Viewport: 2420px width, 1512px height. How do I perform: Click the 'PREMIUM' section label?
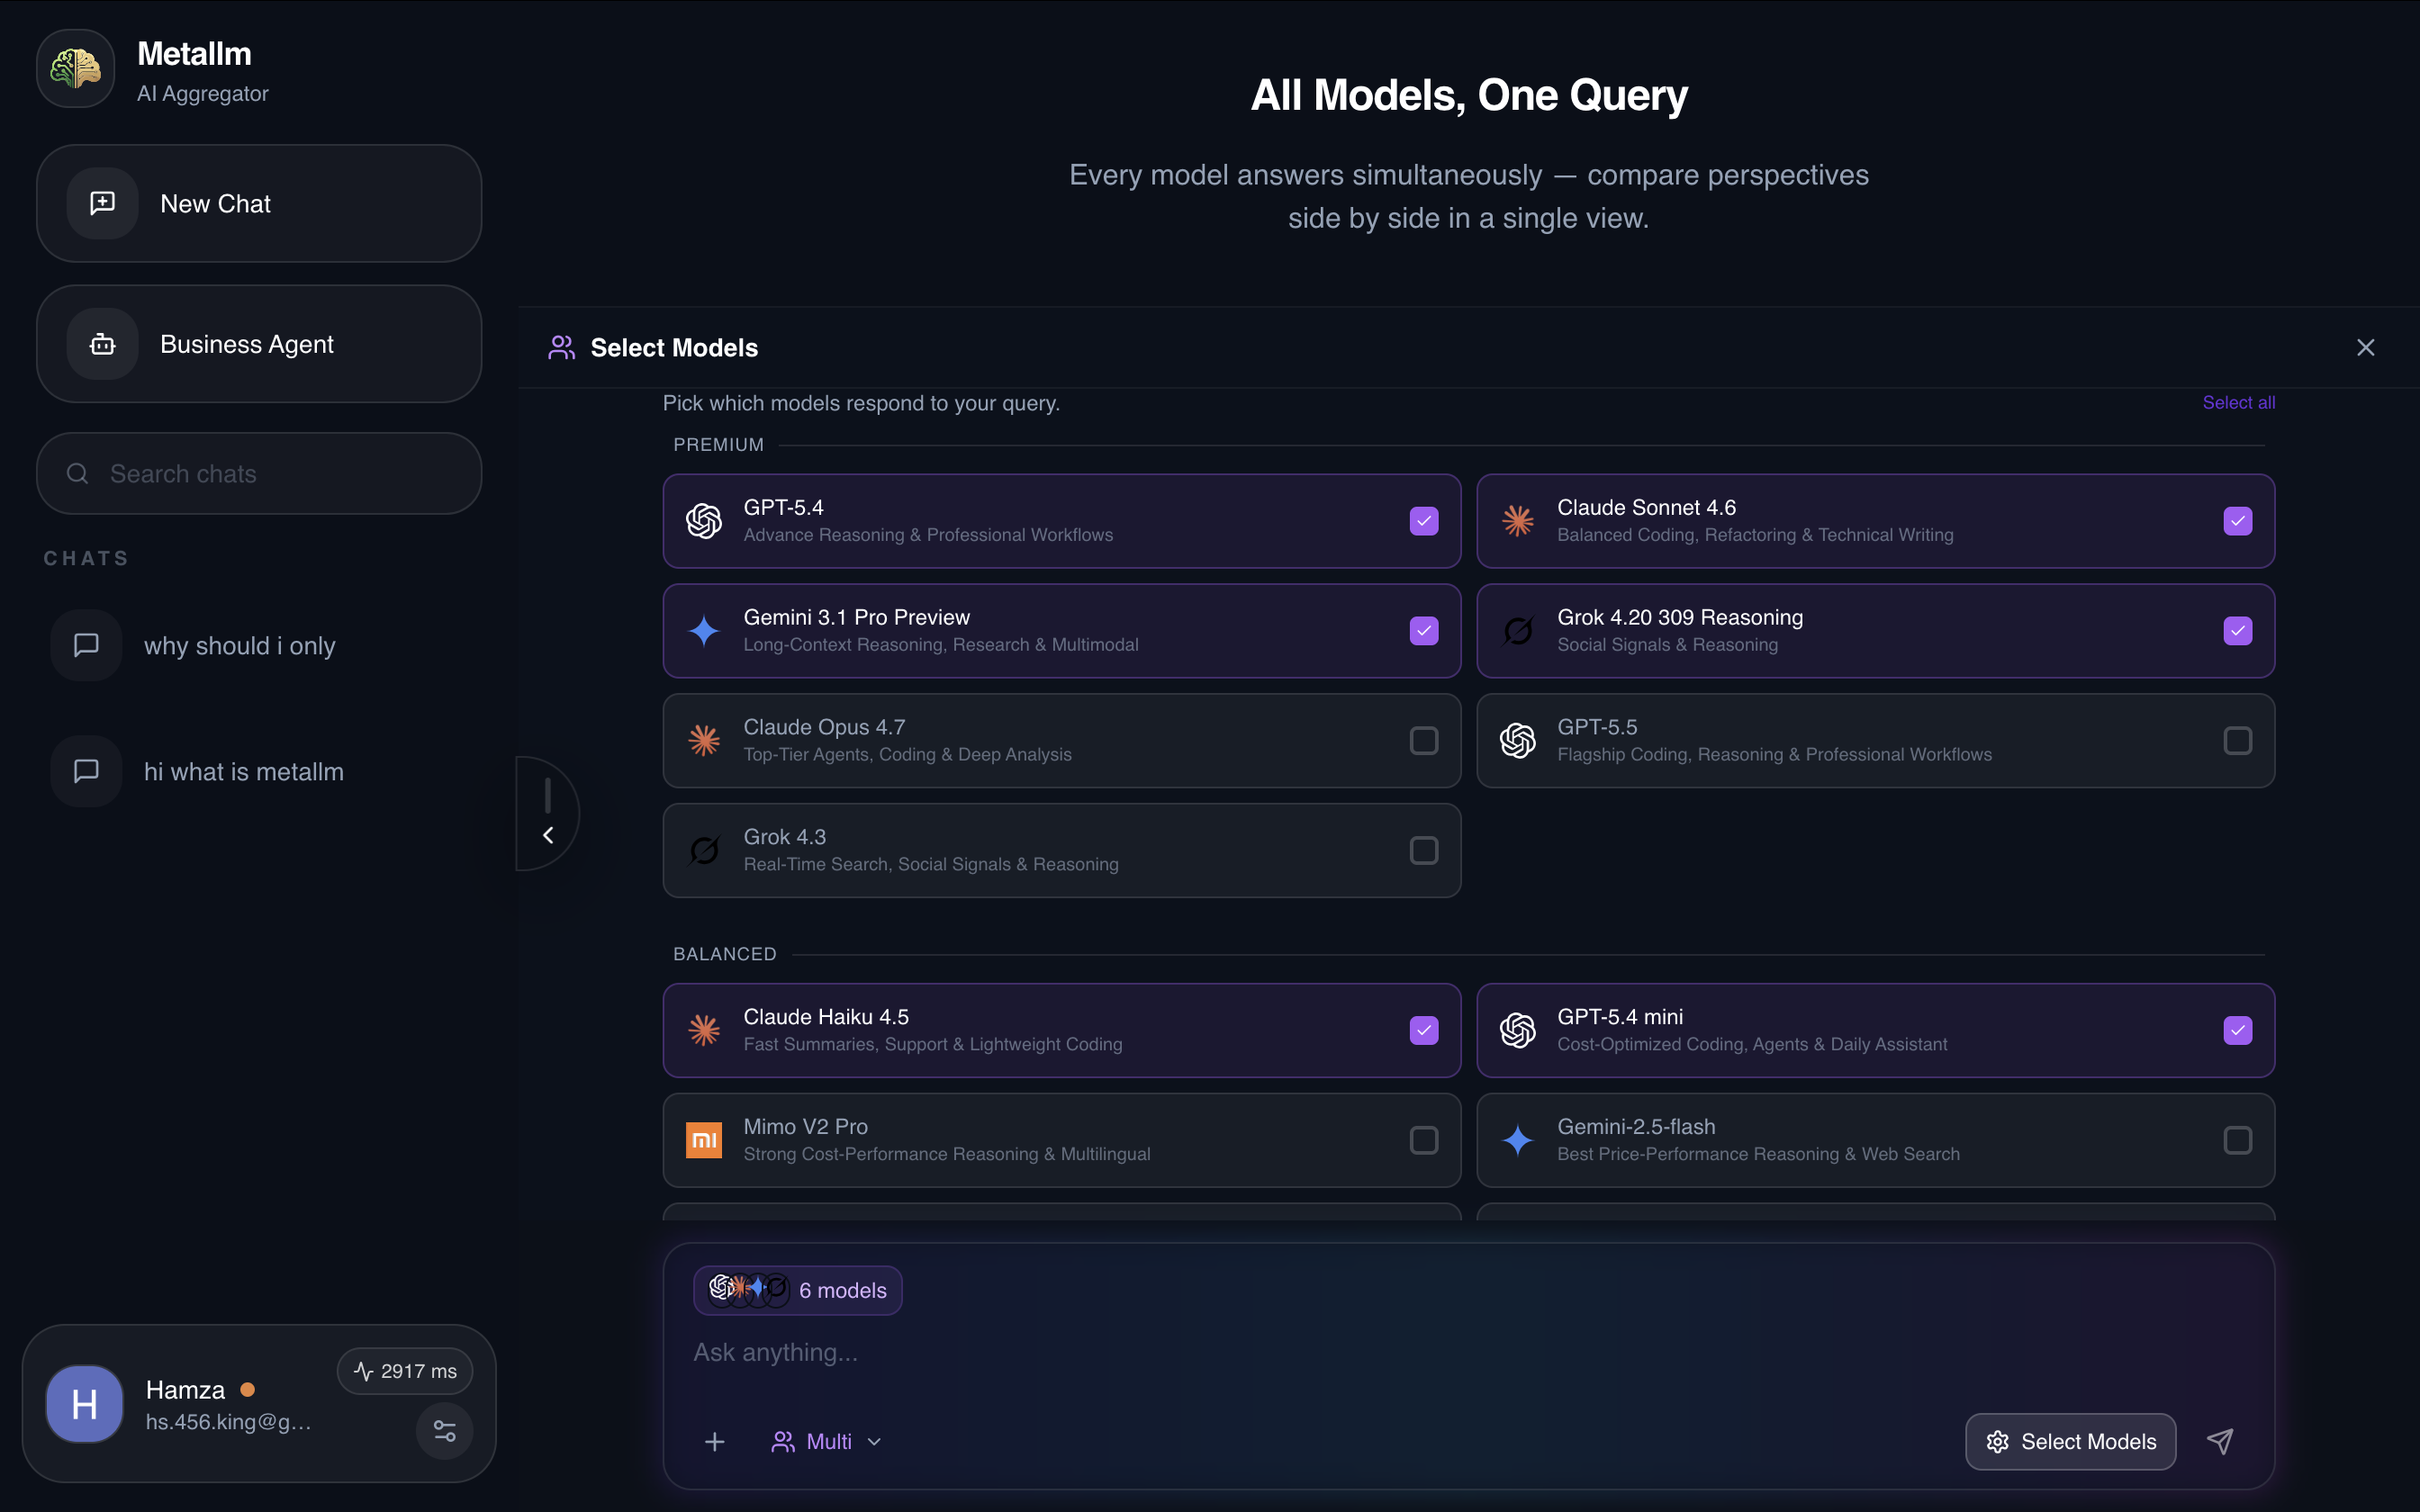(x=718, y=444)
